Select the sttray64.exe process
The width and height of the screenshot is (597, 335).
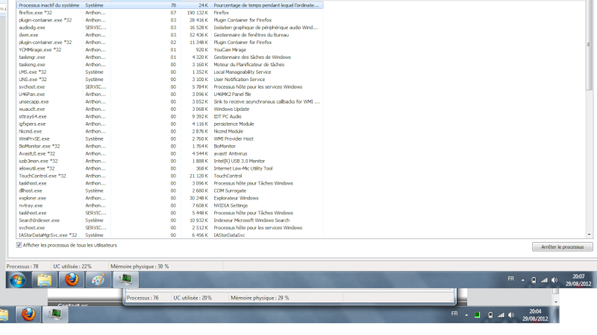coord(170,117)
